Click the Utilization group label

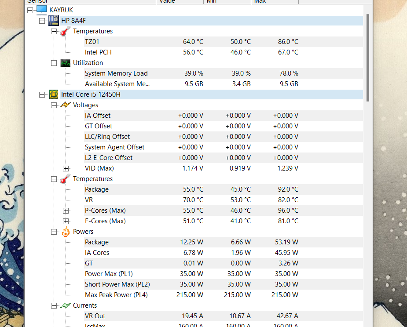88,63
